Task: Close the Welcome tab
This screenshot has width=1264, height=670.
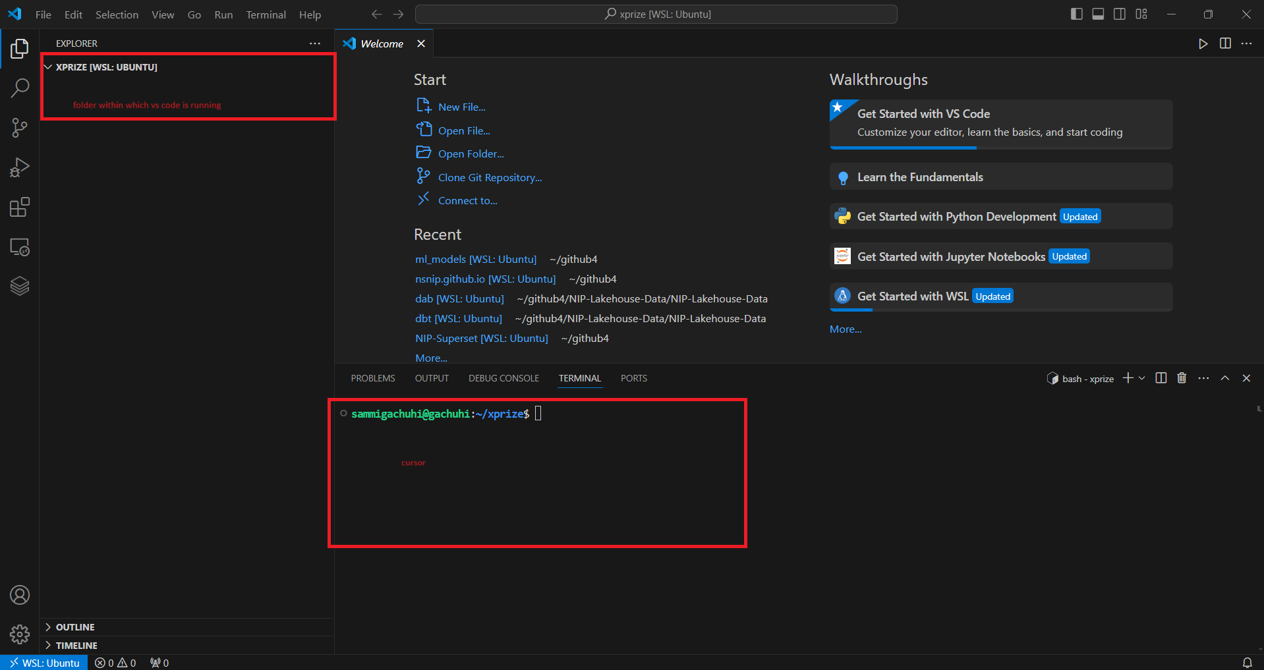Action: coord(421,43)
